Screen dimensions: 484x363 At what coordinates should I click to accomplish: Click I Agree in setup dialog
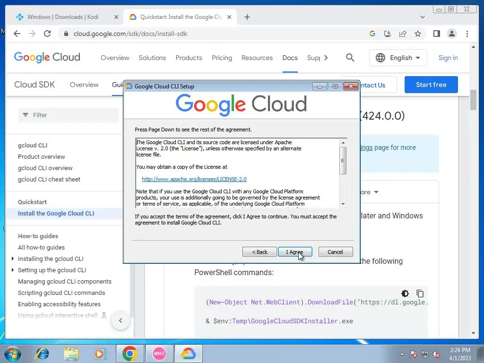coord(295,252)
